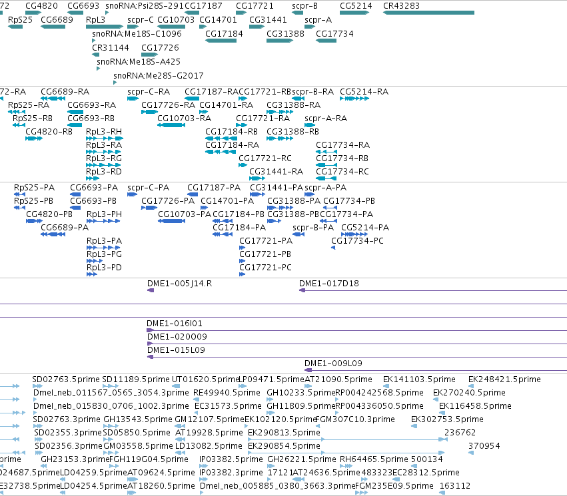Select the DME1-020O09 clone label
Viewport: 567px width, 496px height.
177,337
